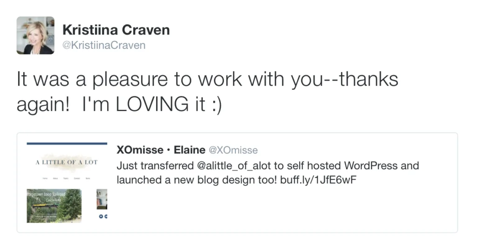The height and width of the screenshot is (239, 477).
Task: Open the Kristiina Craven display name
Action: (116, 30)
